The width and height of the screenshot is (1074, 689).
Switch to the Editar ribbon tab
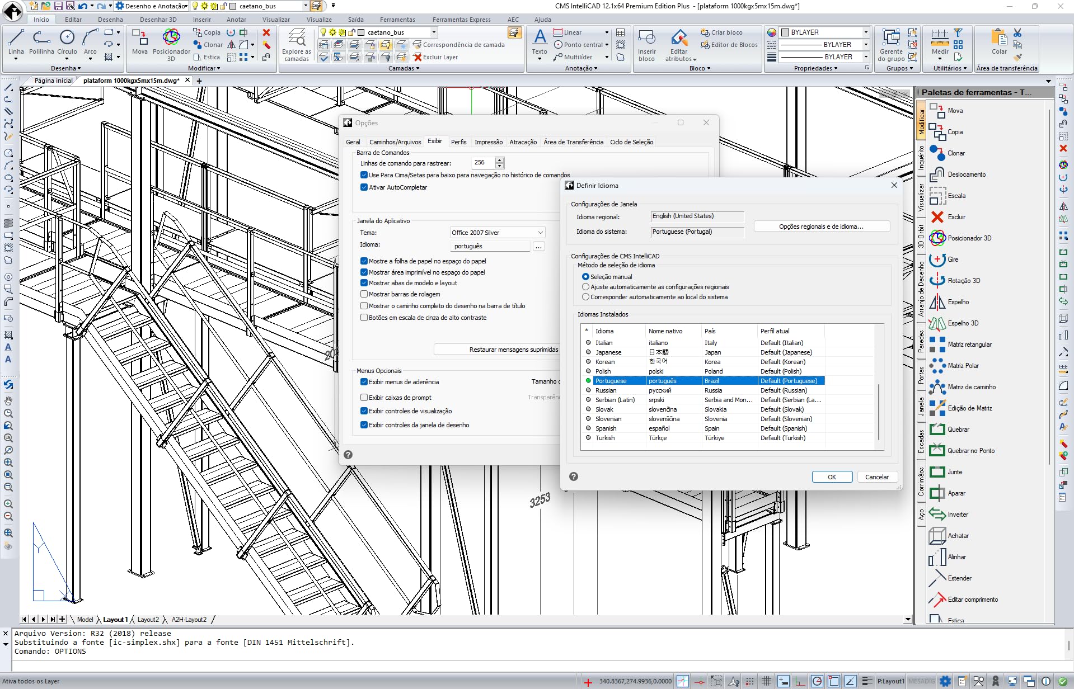pos(73,20)
